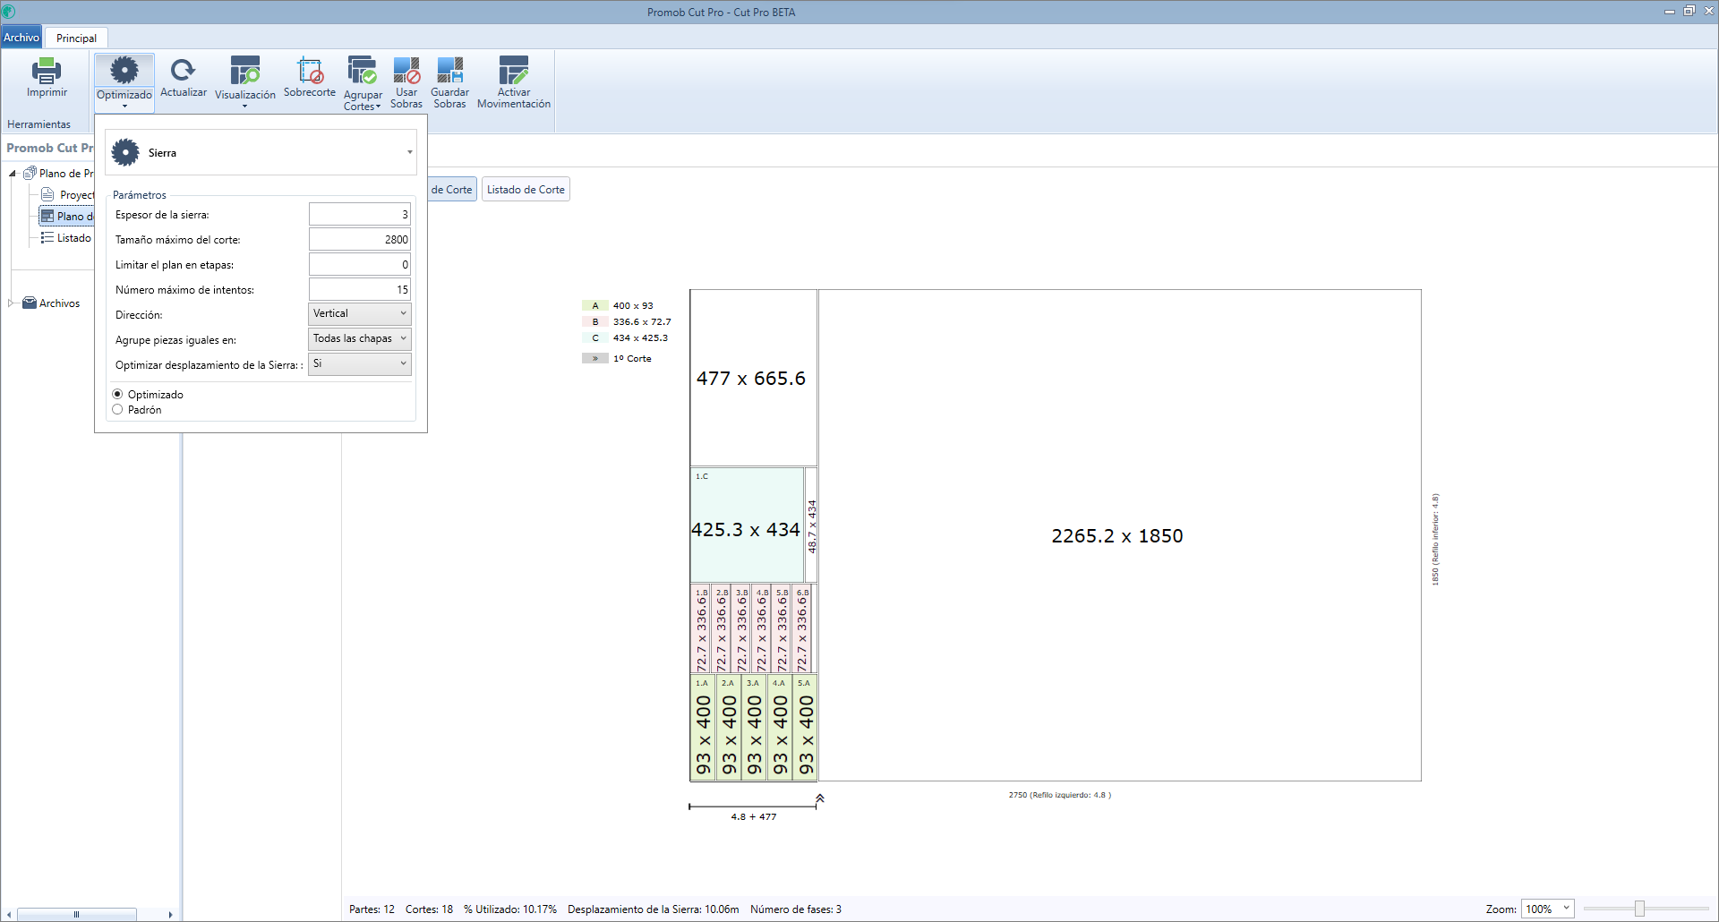
Task: Open the Archivo menu tab
Action: click(21, 38)
